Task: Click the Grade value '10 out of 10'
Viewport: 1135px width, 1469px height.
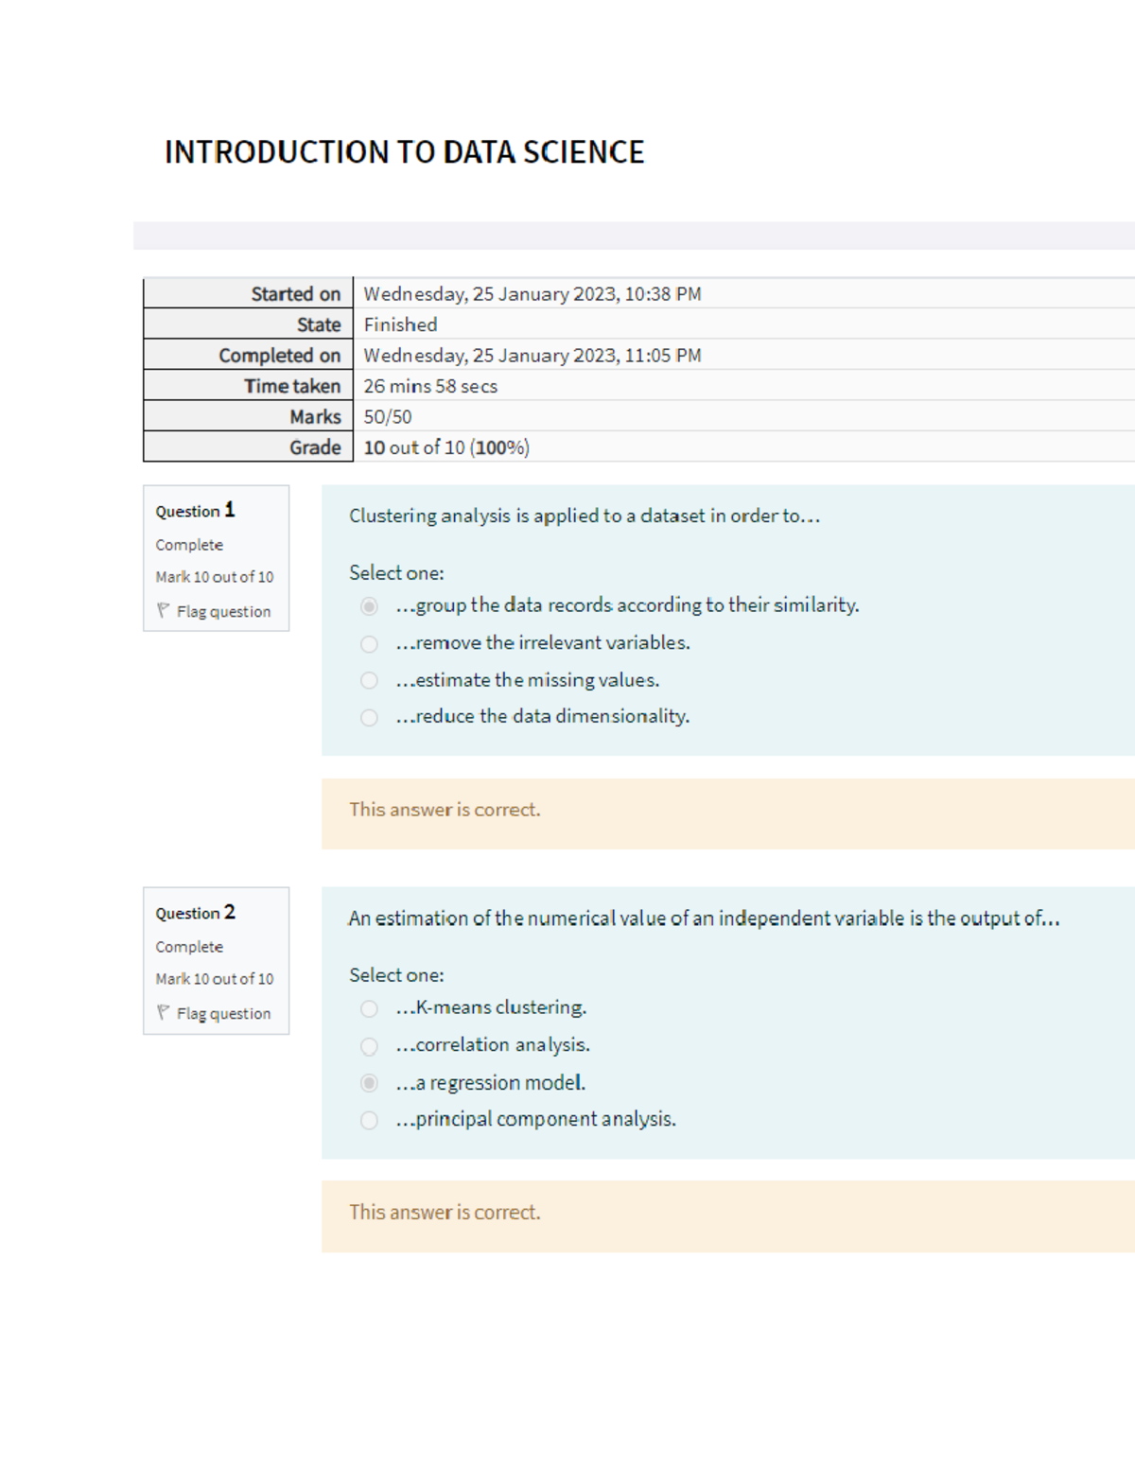Action: pyautogui.click(x=445, y=447)
